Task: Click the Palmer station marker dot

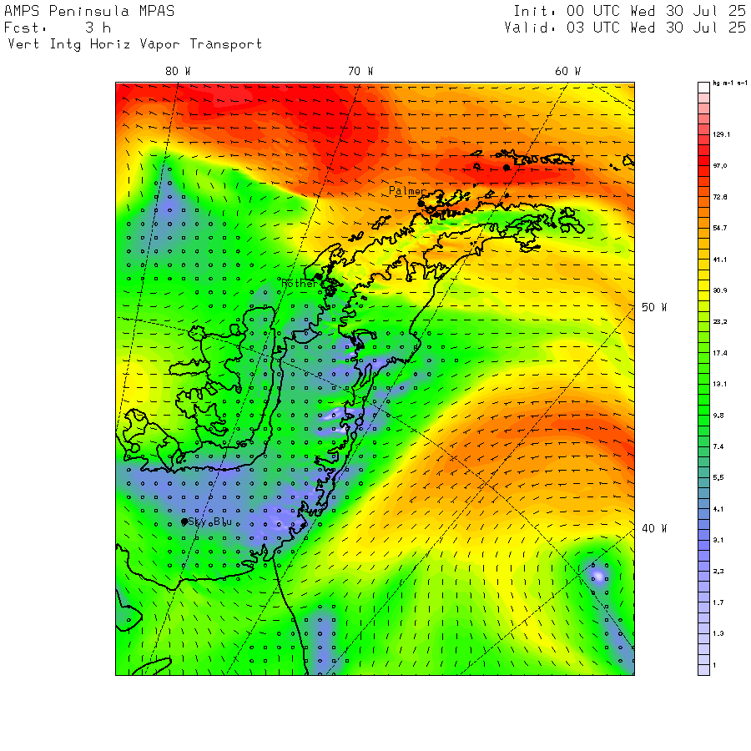Action: [x=421, y=204]
